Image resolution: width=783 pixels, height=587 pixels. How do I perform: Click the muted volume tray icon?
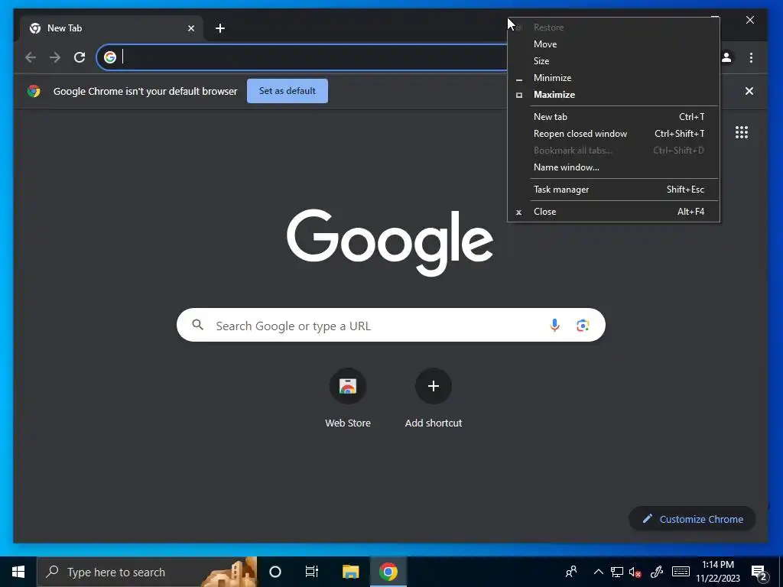[635, 572]
